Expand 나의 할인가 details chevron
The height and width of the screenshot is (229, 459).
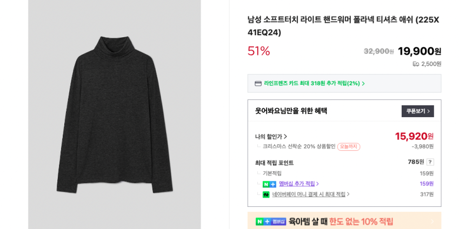point(285,137)
